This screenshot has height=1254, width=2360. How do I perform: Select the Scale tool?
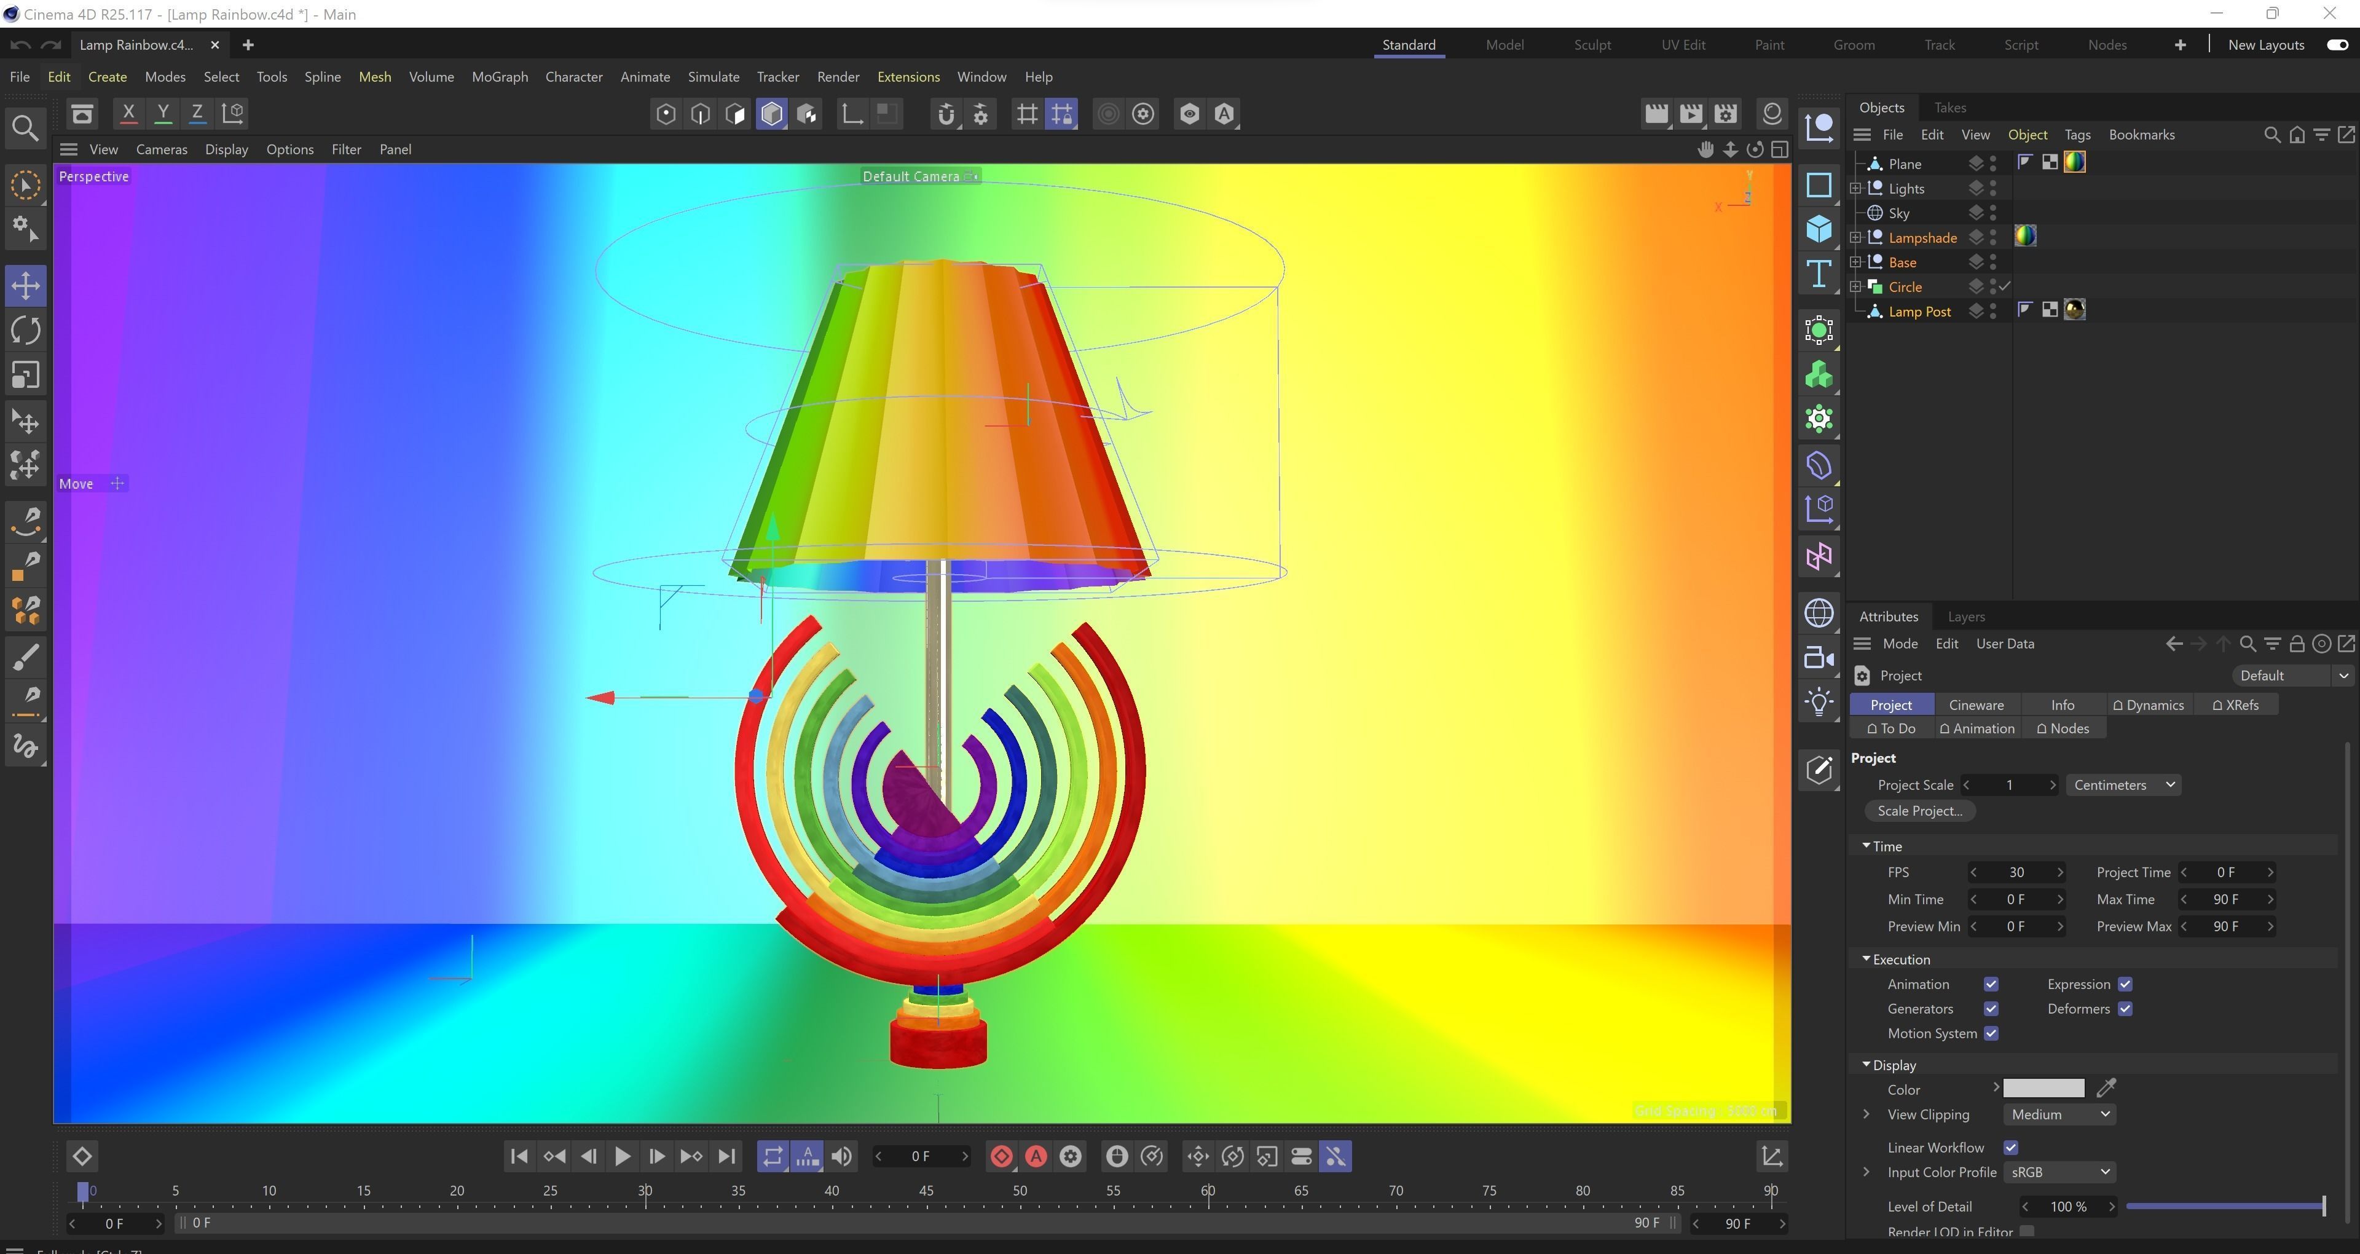(25, 374)
